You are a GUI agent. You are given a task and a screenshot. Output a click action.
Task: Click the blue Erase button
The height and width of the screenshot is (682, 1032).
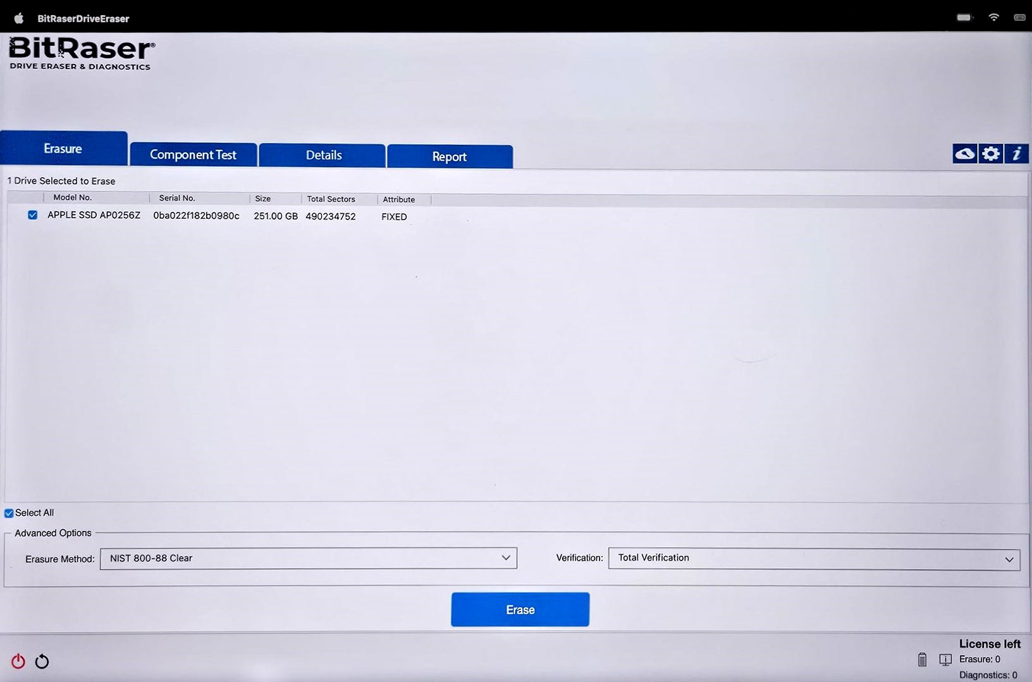point(520,609)
